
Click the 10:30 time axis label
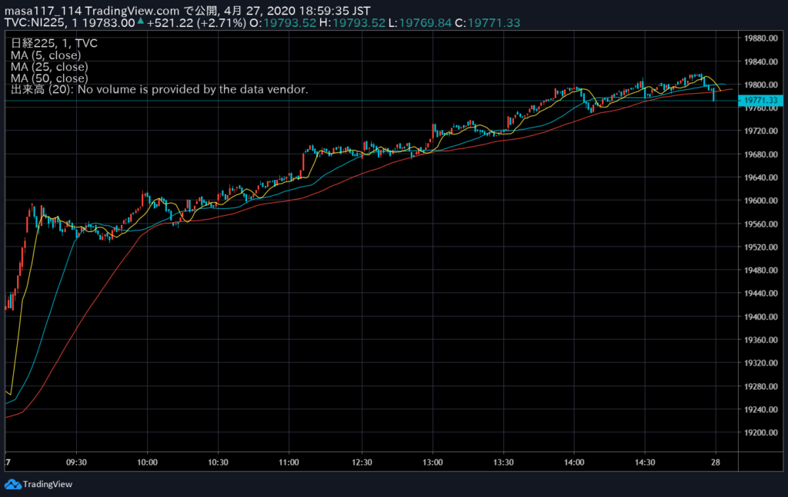point(218,462)
